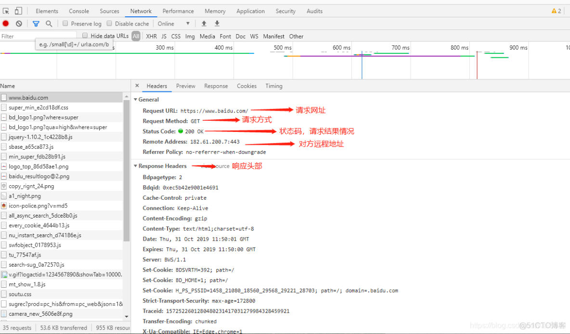This screenshot has height=334, width=570.
Task: Enable the Preserve log checkbox
Action: pos(65,23)
